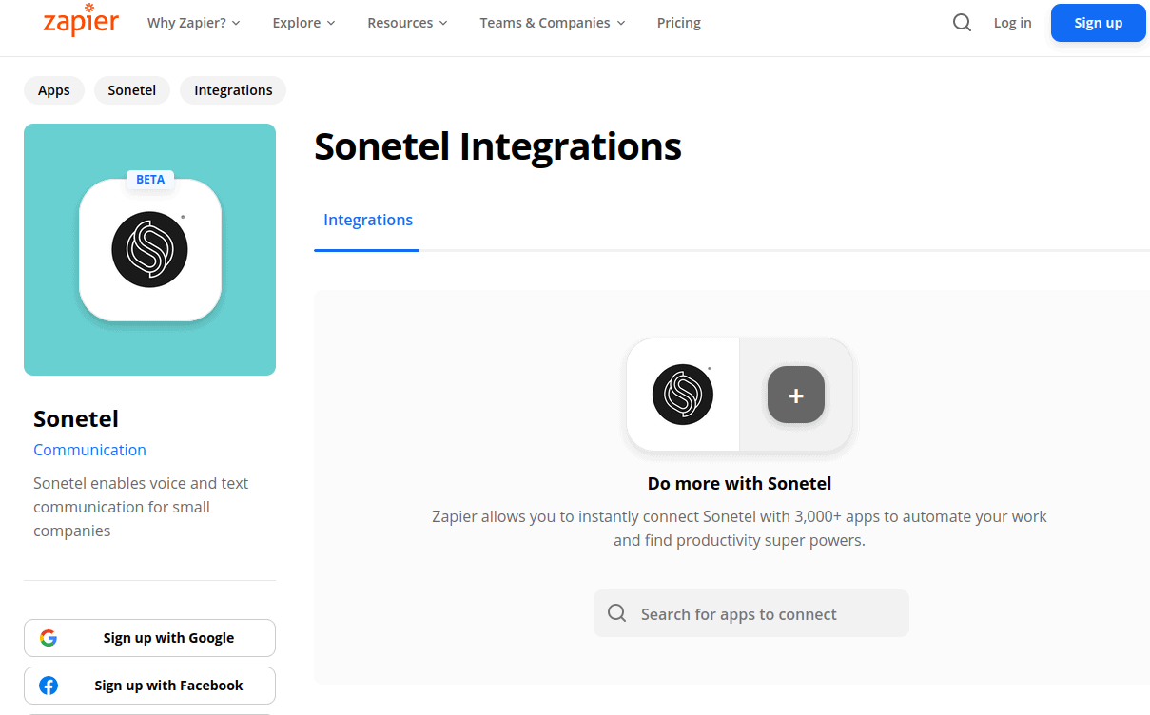Click the Log in link
Screen dimensions: 1150x715
pos(1012,22)
